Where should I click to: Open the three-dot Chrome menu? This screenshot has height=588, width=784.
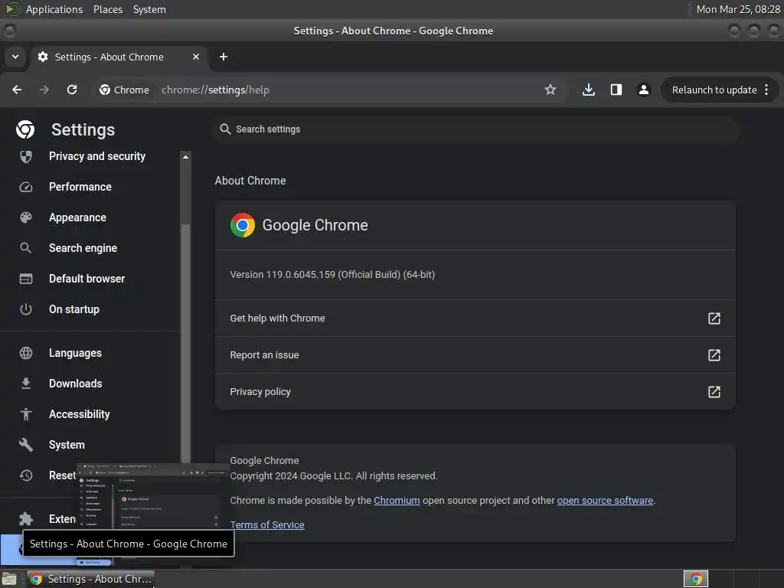pos(766,90)
